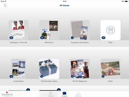
Task: Tap the Wi-Fi icon in status bar
Action: point(5,1)
